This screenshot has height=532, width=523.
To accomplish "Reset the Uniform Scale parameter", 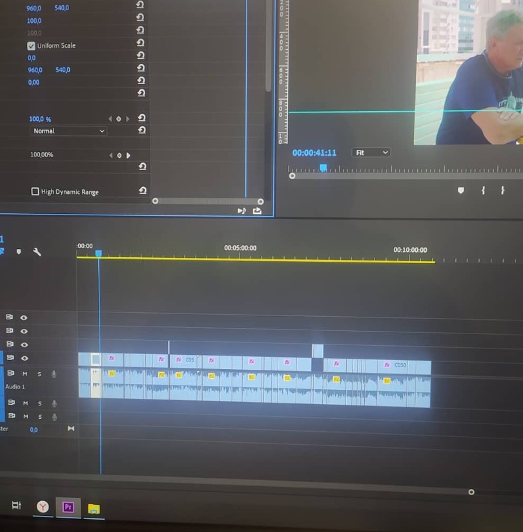I will click(x=140, y=43).
